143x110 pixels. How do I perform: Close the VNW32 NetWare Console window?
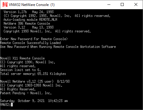click(136, 4)
